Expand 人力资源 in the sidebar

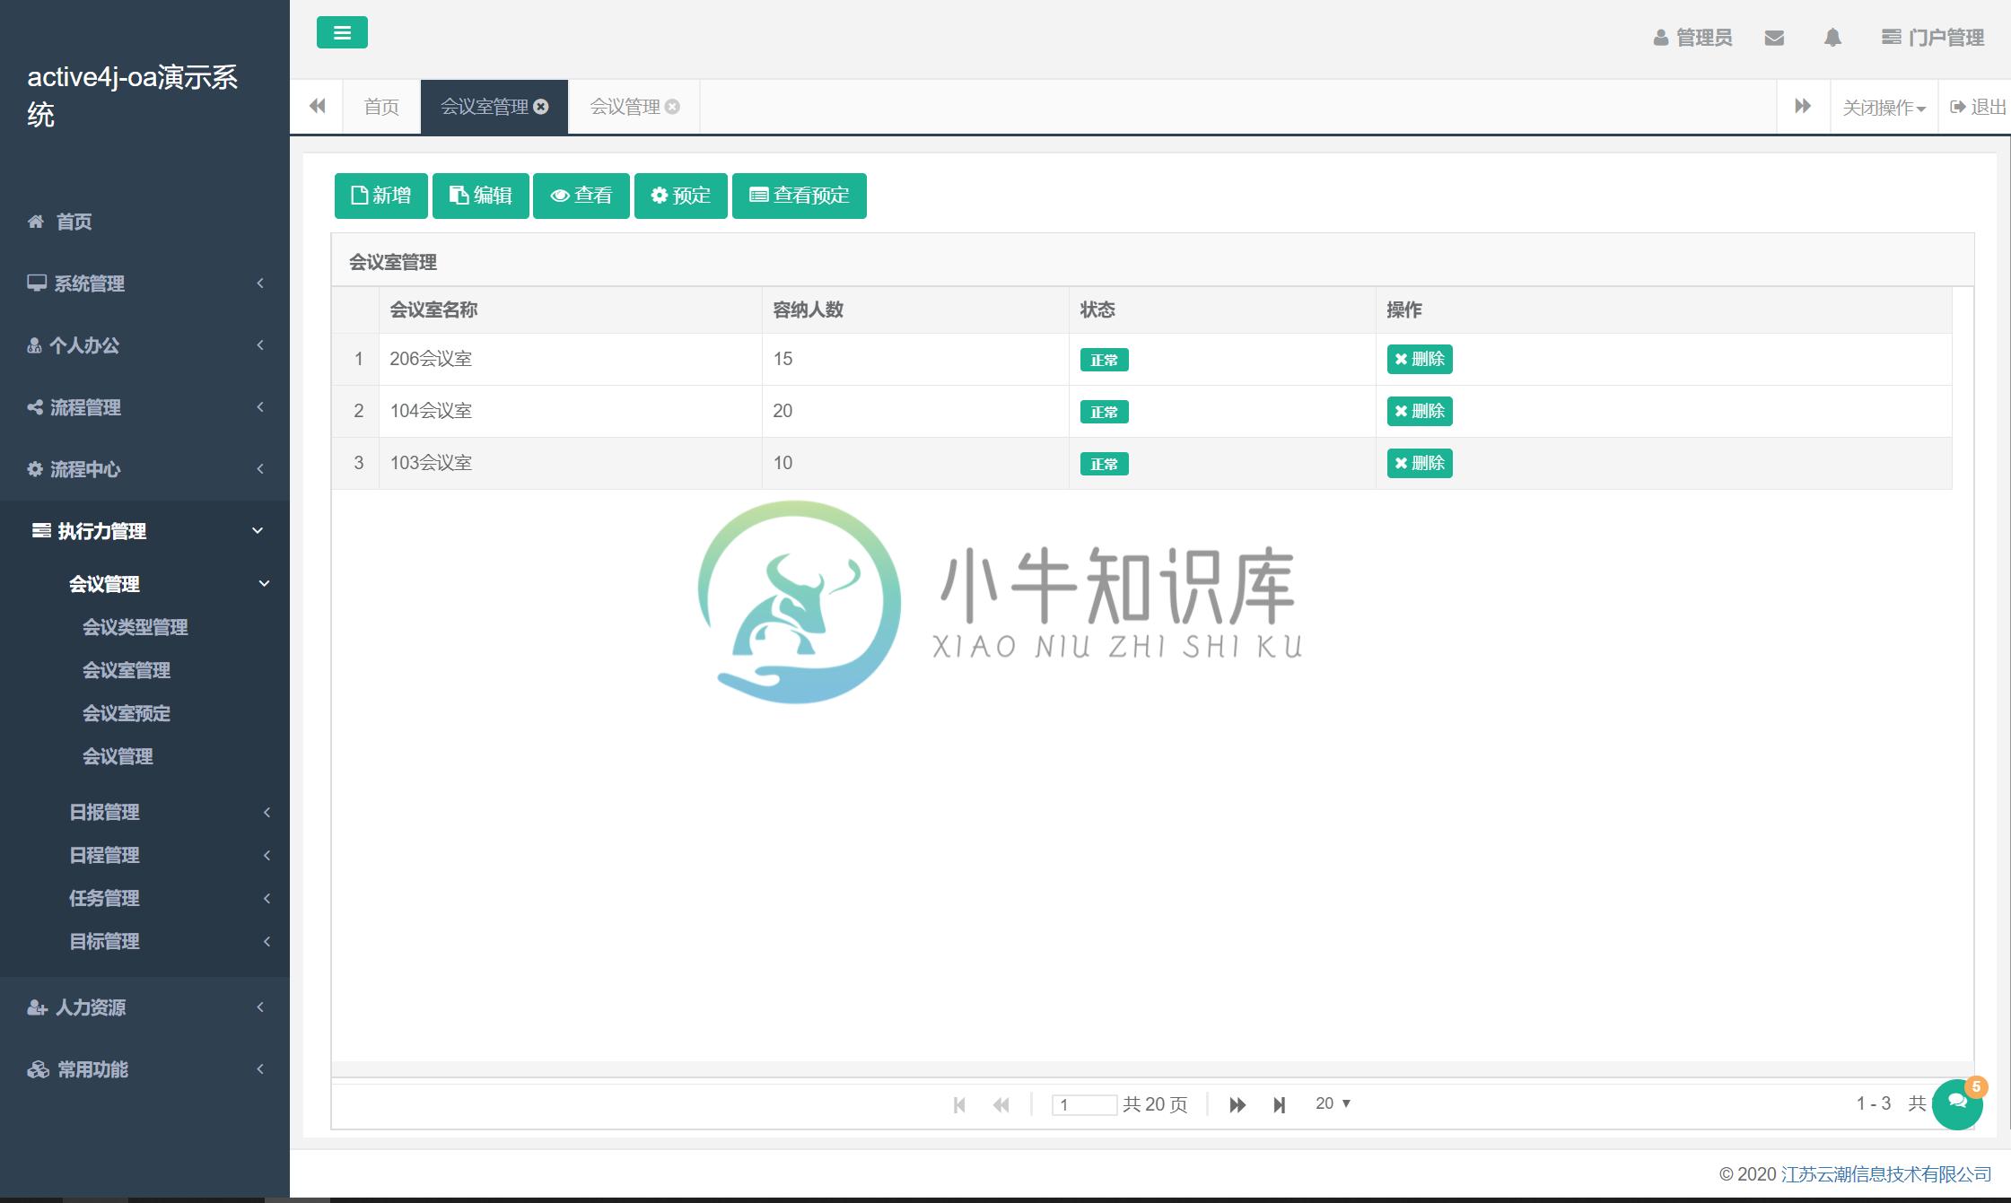click(x=144, y=1007)
